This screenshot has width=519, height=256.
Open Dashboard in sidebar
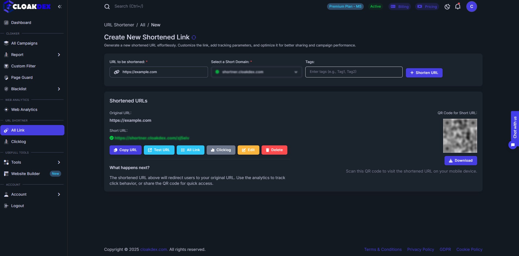pos(32,23)
